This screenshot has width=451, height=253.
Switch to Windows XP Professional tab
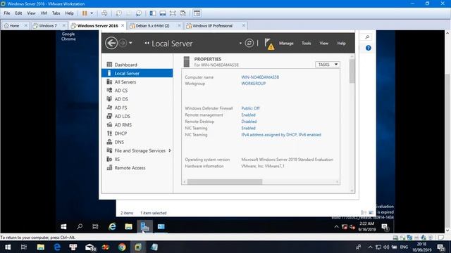[x=212, y=26]
